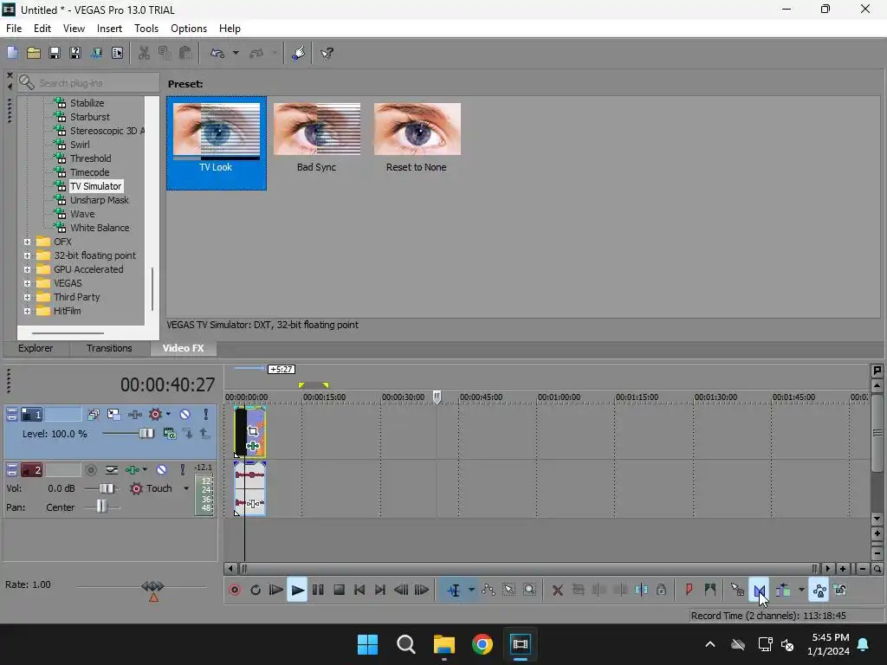
Task: Open the File menu
Action: point(14,29)
